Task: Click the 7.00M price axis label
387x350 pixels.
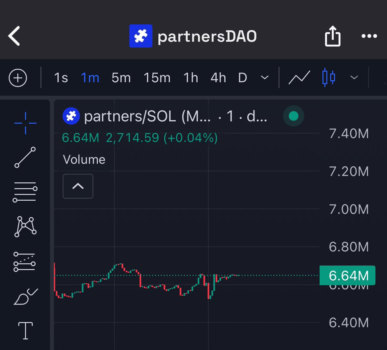Action: click(349, 209)
